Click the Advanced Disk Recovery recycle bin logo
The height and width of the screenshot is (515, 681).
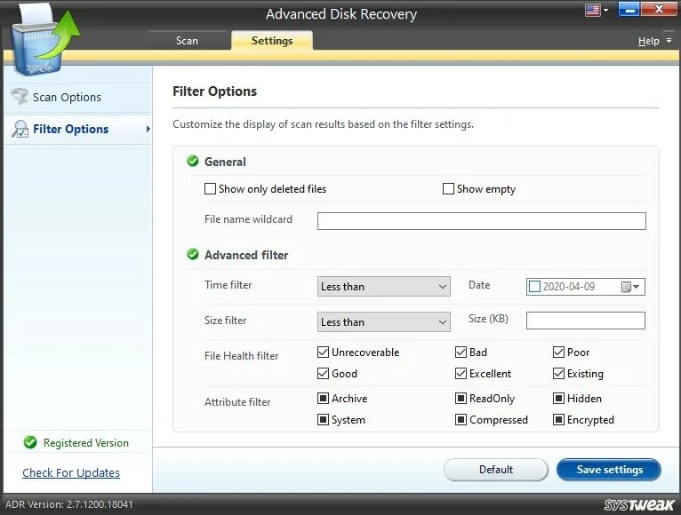(x=44, y=40)
